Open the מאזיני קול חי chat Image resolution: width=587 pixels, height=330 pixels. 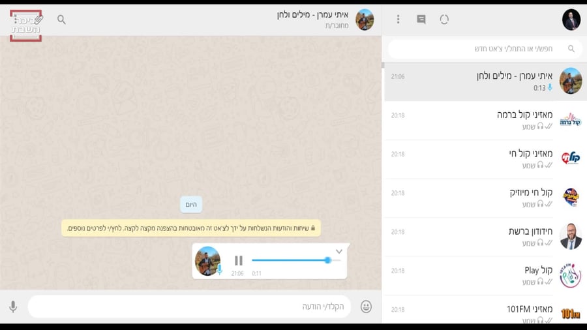(x=483, y=159)
